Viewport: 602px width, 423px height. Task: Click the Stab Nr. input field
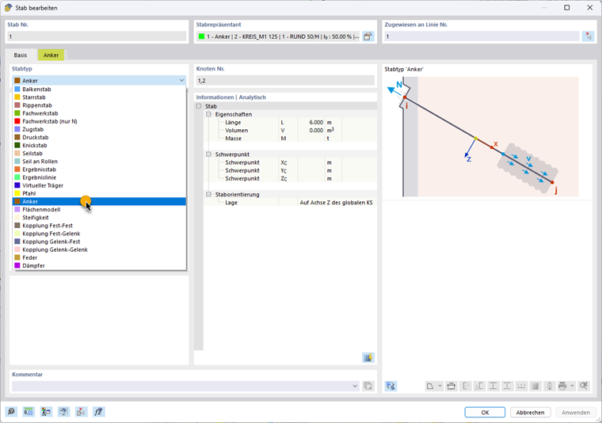click(97, 36)
